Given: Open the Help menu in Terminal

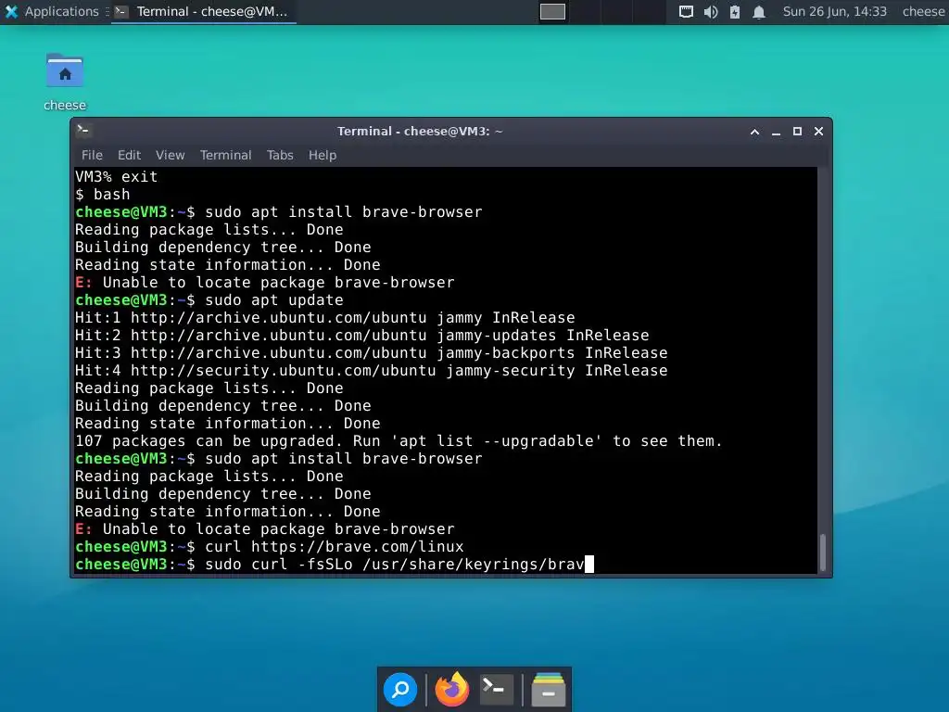Looking at the screenshot, I should pos(322,155).
